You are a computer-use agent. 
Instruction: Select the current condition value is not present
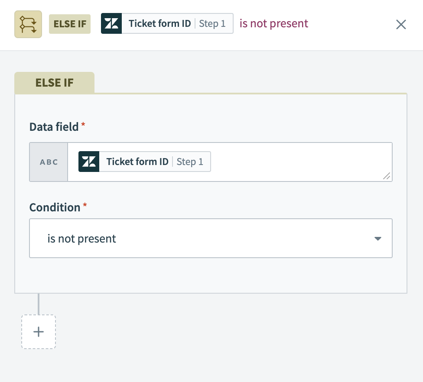[x=81, y=238]
